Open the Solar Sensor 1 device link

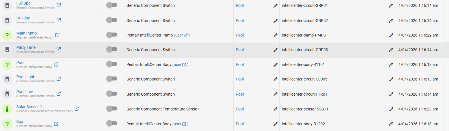point(29,107)
